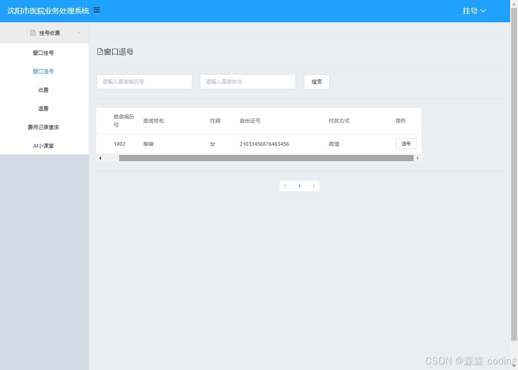This screenshot has width=518, height=370.
Task: Click gender cell 女
Action: click(x=212, y=144)
